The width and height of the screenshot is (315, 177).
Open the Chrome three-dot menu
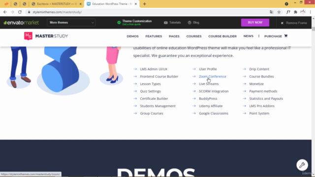pos(311,12)
